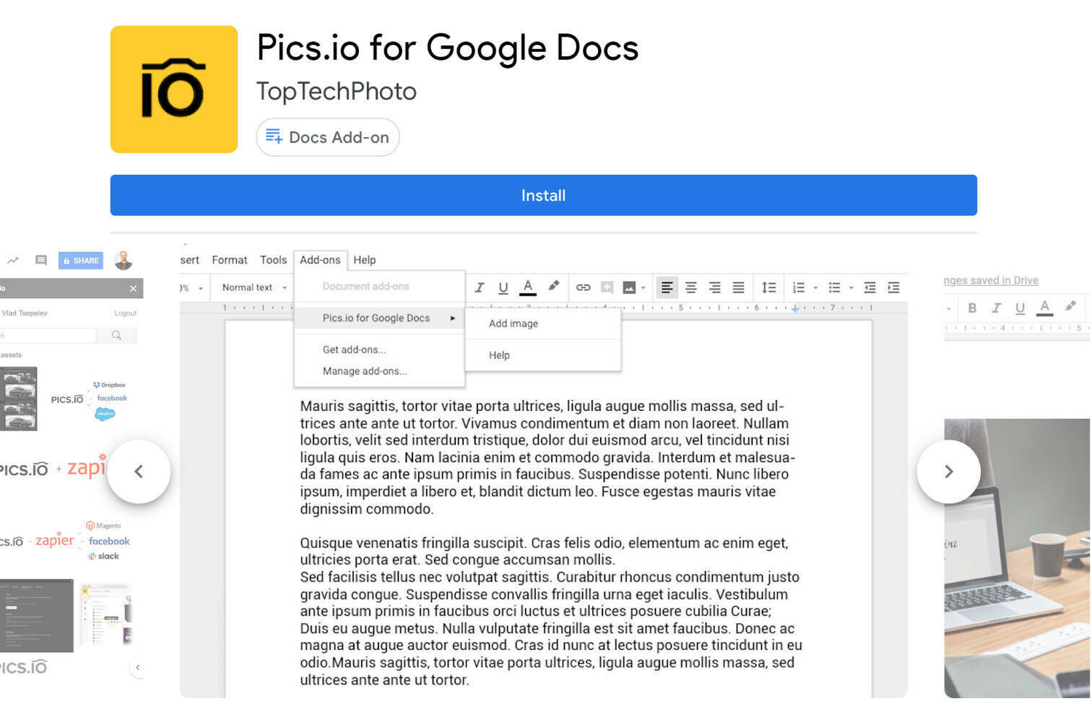Open the Add-ons menu

(x=320, y=260)
